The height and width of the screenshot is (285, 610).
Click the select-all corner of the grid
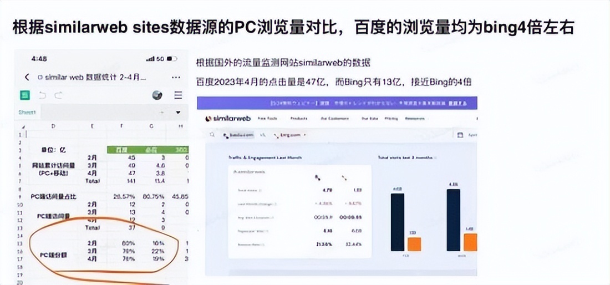coord(23,126)
